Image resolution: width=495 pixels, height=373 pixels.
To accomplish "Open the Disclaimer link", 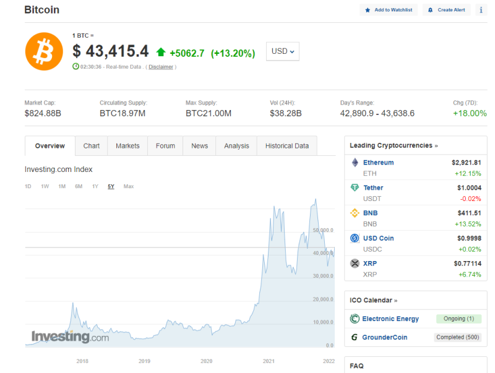I will (161, 67).
